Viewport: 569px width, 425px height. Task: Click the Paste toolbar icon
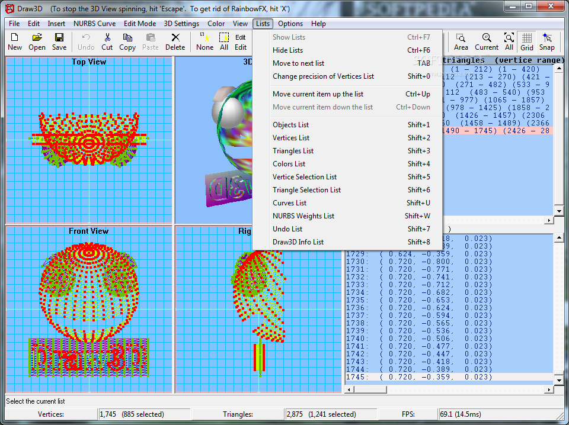pos(150,41)
